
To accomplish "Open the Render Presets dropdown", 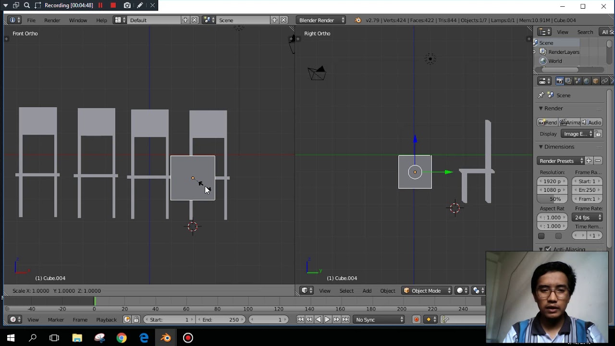I will [561, 161].
